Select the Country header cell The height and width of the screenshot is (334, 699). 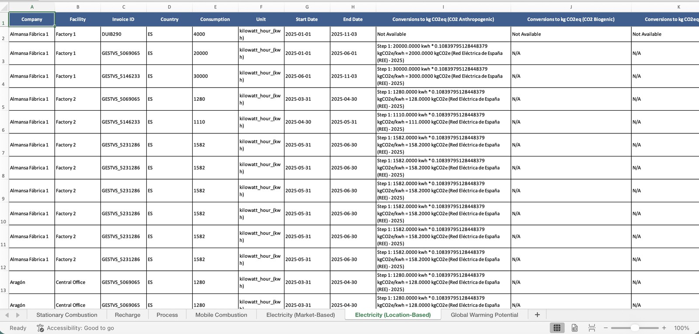[170, 19]
